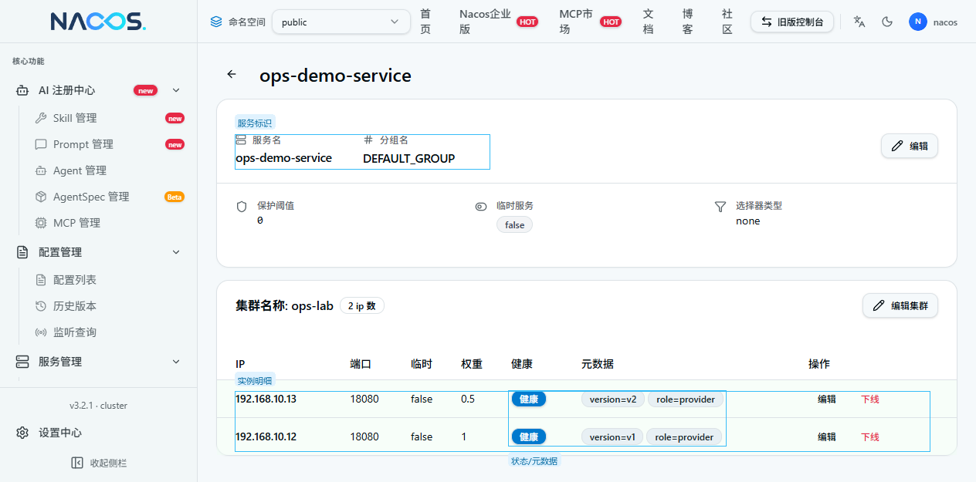Click the v3.2.1 · cluster version text
The width and height of the screenshot is (976, 482).
tap(98, 405)
